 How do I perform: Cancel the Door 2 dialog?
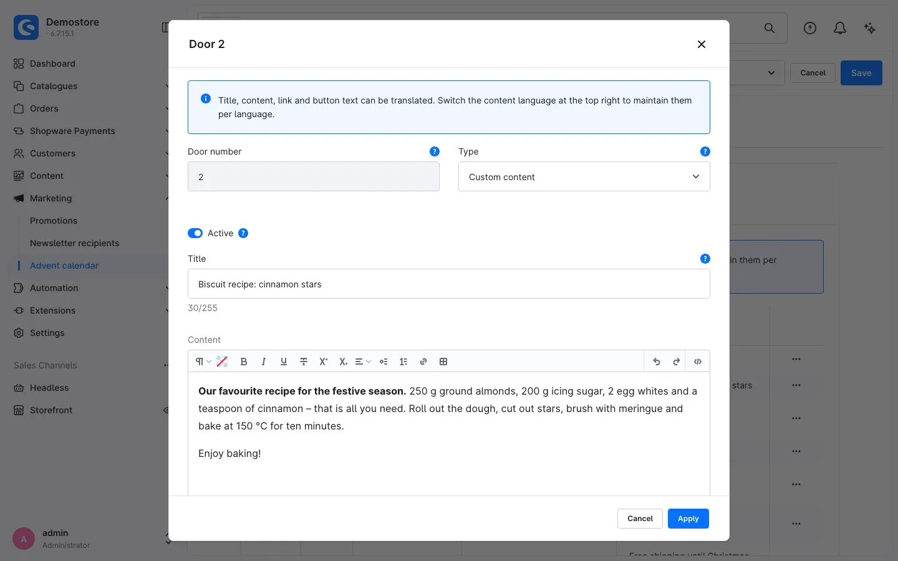click(640, 519)
